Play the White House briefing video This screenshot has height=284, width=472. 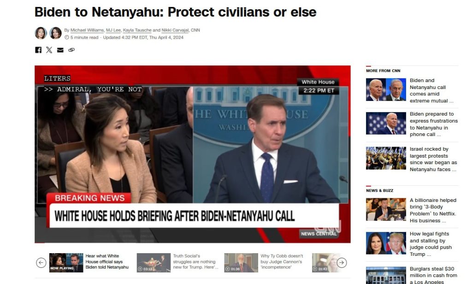(193, 154)
